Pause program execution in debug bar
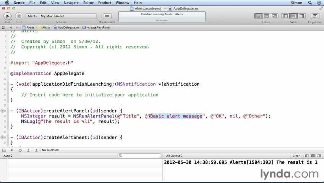Viewport: 324px width, 183px height. (x=12, y=150)
